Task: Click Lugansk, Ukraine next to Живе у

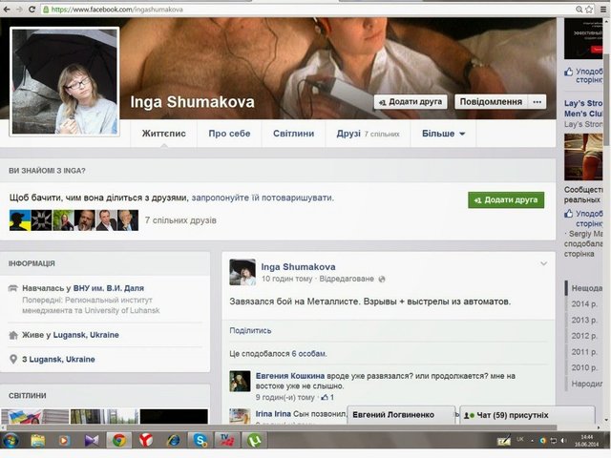Action: coord(86,335)
